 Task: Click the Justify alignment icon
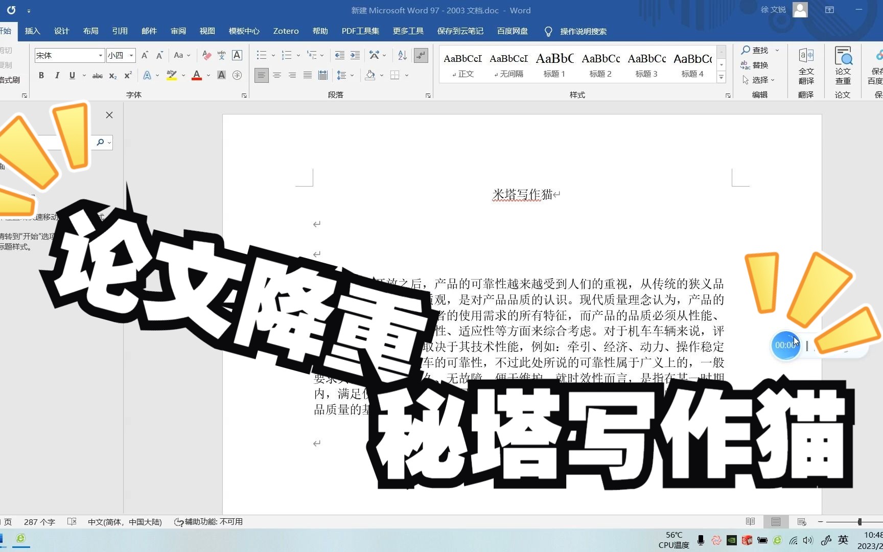(308, 76)
